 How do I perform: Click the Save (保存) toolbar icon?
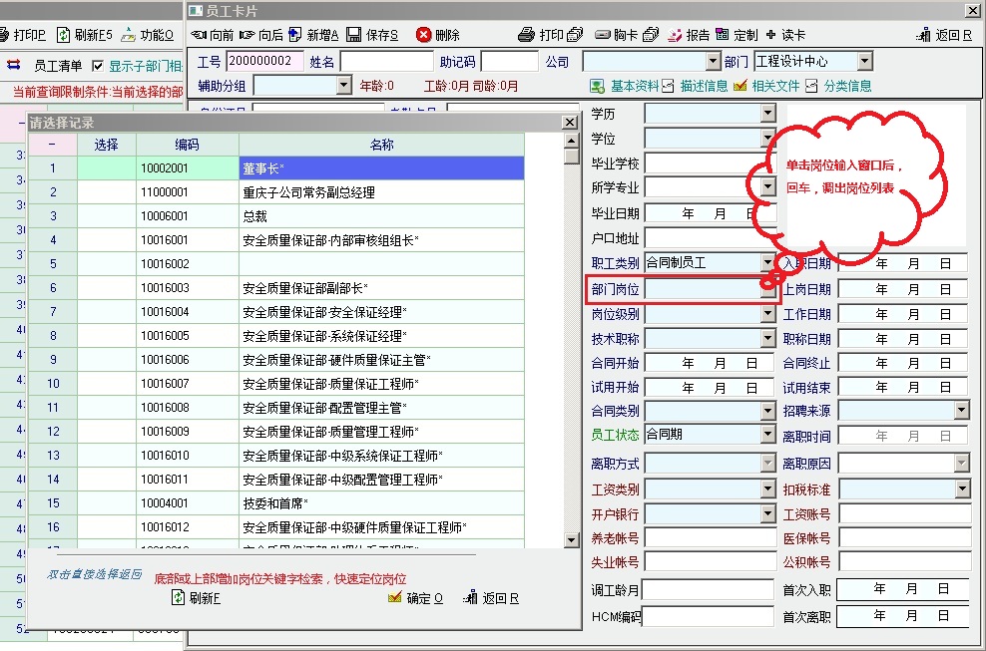click(x=354, y=35)
